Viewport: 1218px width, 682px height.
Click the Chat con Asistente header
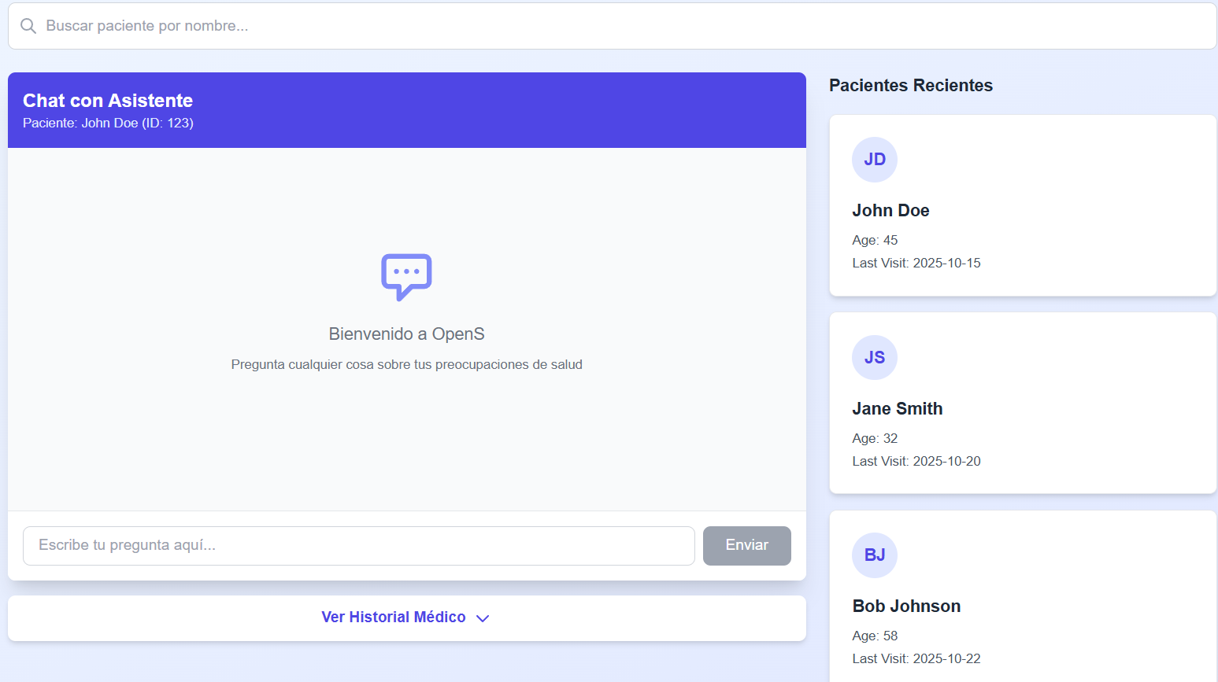point(108,100)
